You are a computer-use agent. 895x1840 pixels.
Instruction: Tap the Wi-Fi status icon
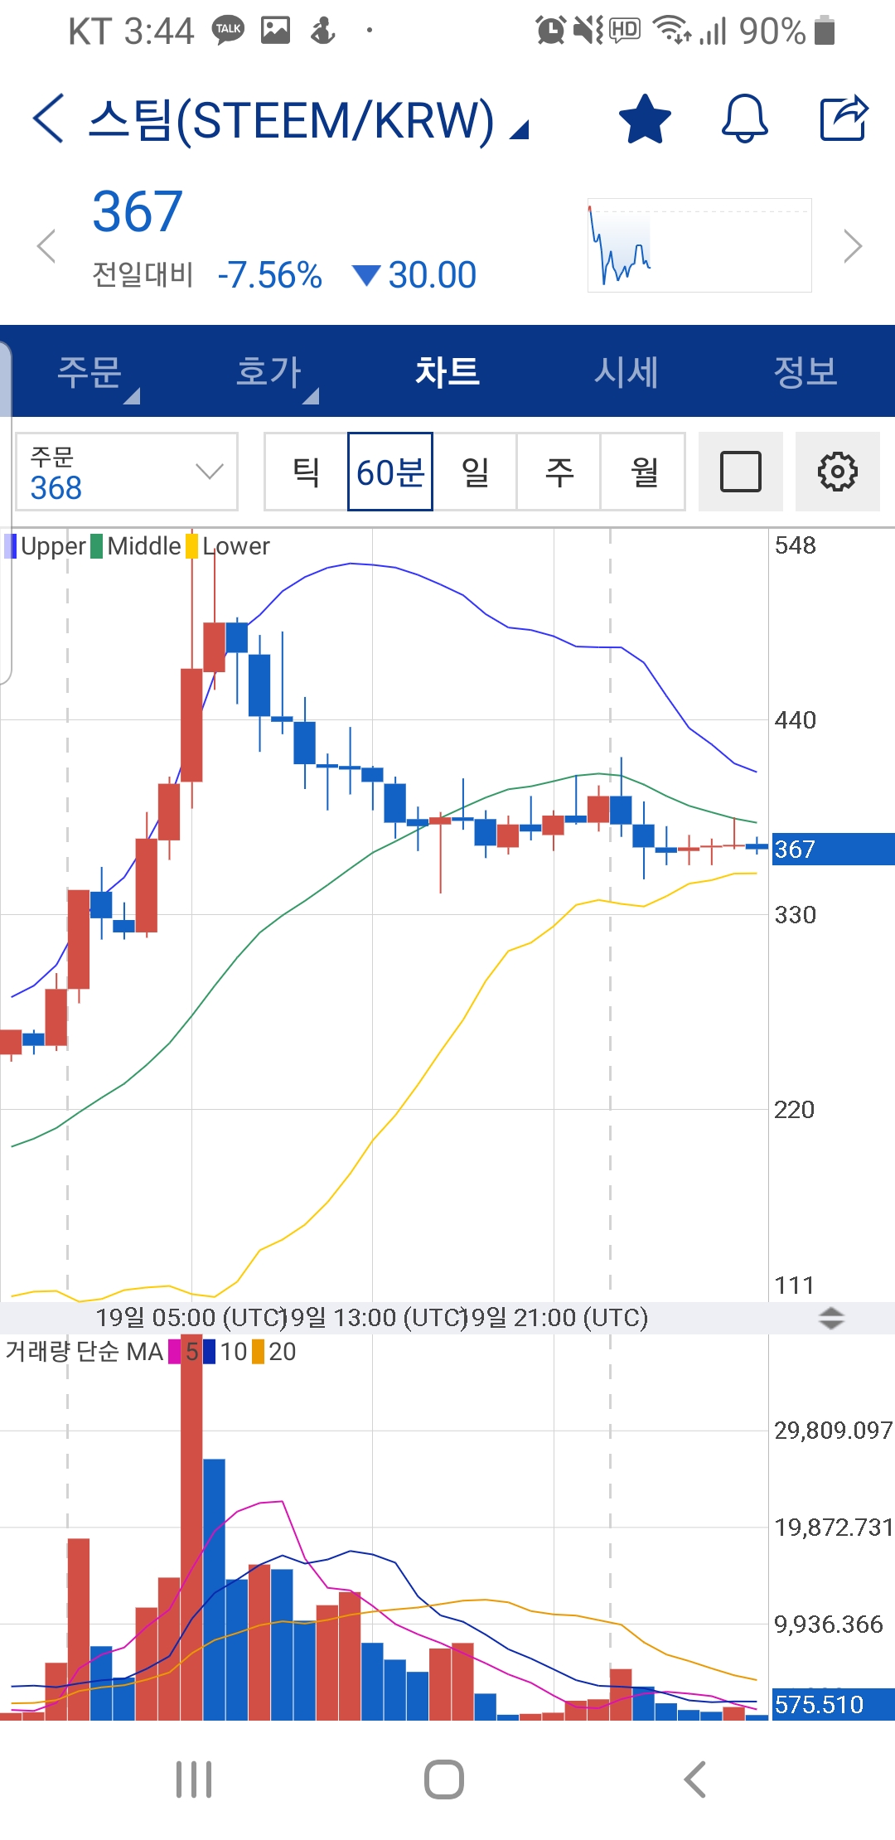pyautogui.click(x=672, y=31)
